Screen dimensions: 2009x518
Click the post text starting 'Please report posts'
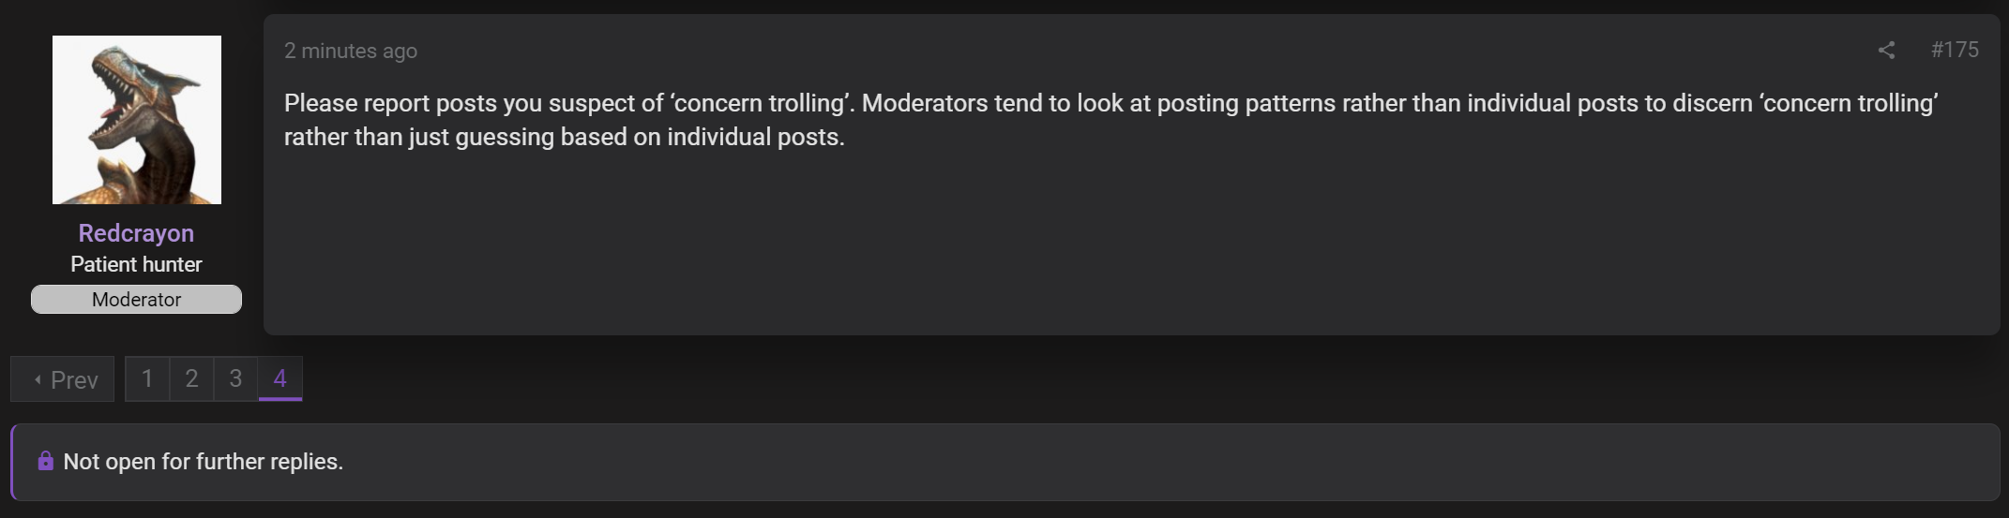pos(1110,120)
